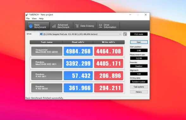Go to Drive Information tab

[x=108, y=26]
